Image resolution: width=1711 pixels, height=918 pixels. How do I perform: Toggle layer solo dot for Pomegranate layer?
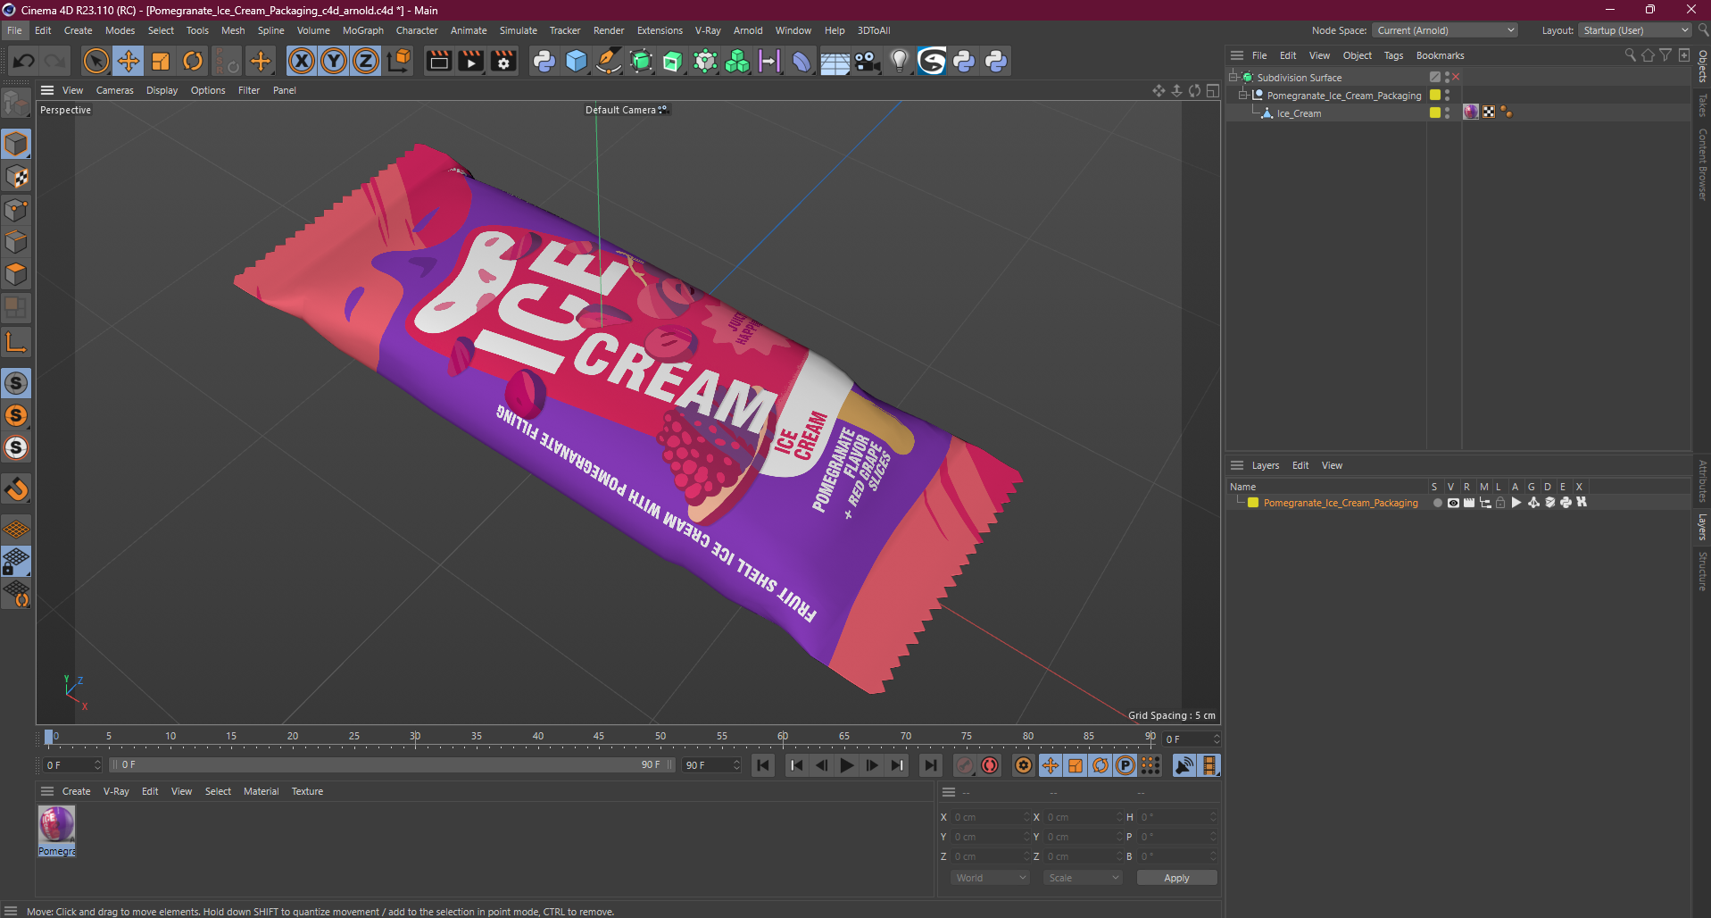click(1437, 503)
